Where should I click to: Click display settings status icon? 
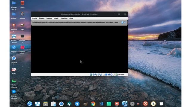coord(106,75)
